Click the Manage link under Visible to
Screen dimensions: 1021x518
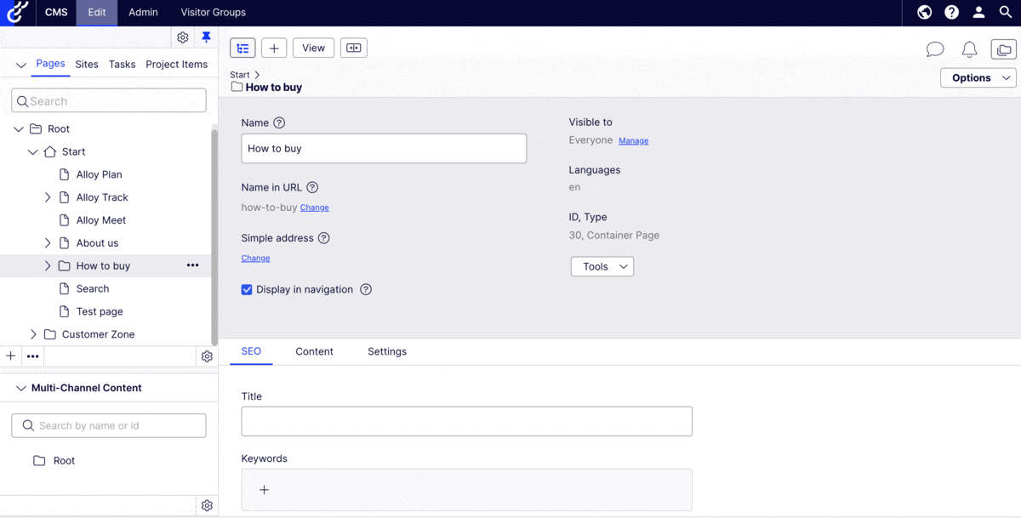(633, 141)
